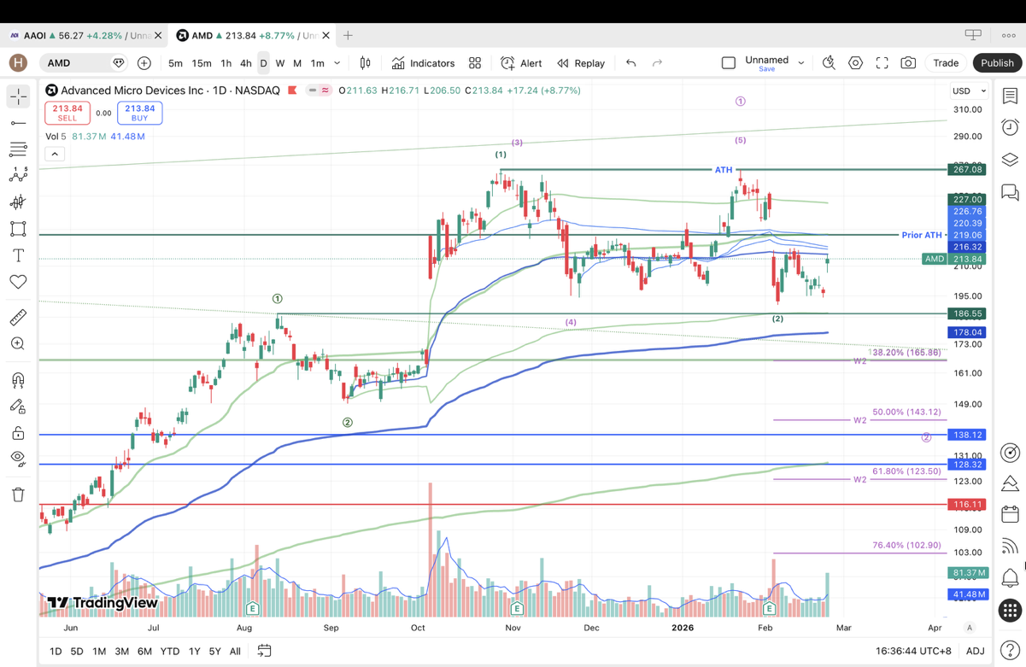
Task: Select the ruler measure tool
Action: 18,317
